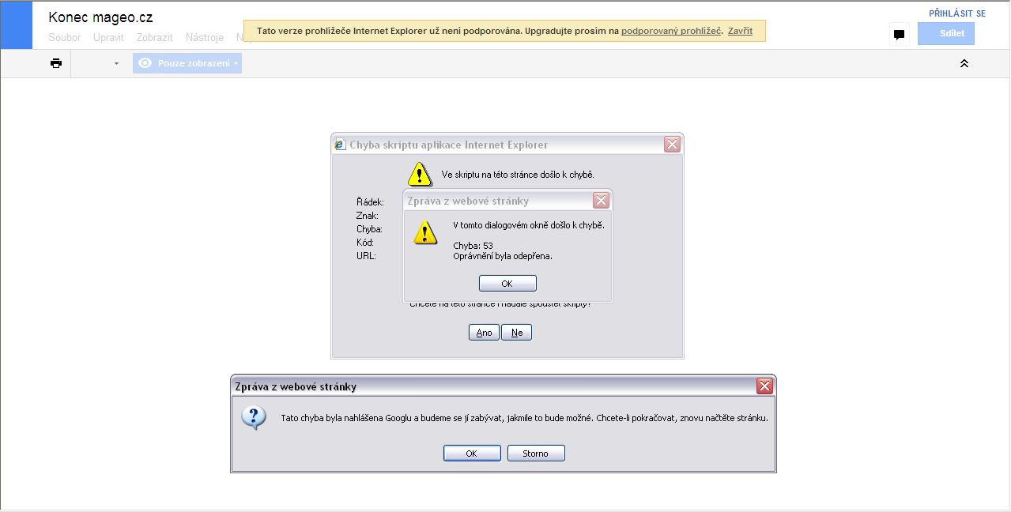Click the Znak: label in script error dialog

point(368,216)
